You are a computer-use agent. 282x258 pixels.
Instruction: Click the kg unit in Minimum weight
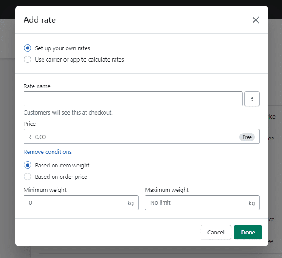click(x=130, y=203)
